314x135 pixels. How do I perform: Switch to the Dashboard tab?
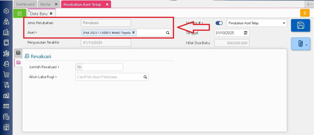tap(25, 4)
